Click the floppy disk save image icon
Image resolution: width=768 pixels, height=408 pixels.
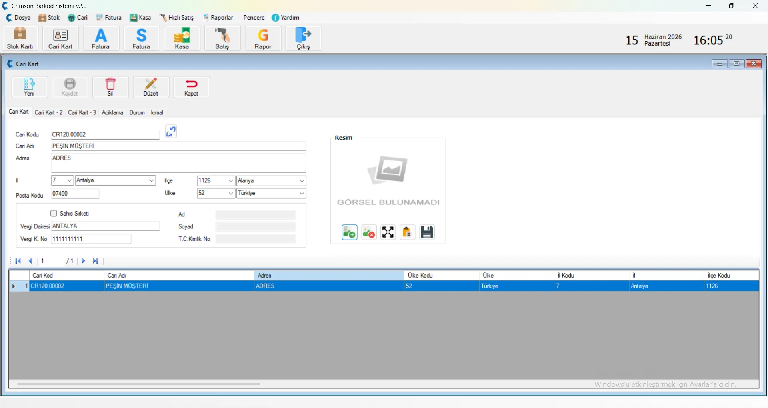coord(427,232)
